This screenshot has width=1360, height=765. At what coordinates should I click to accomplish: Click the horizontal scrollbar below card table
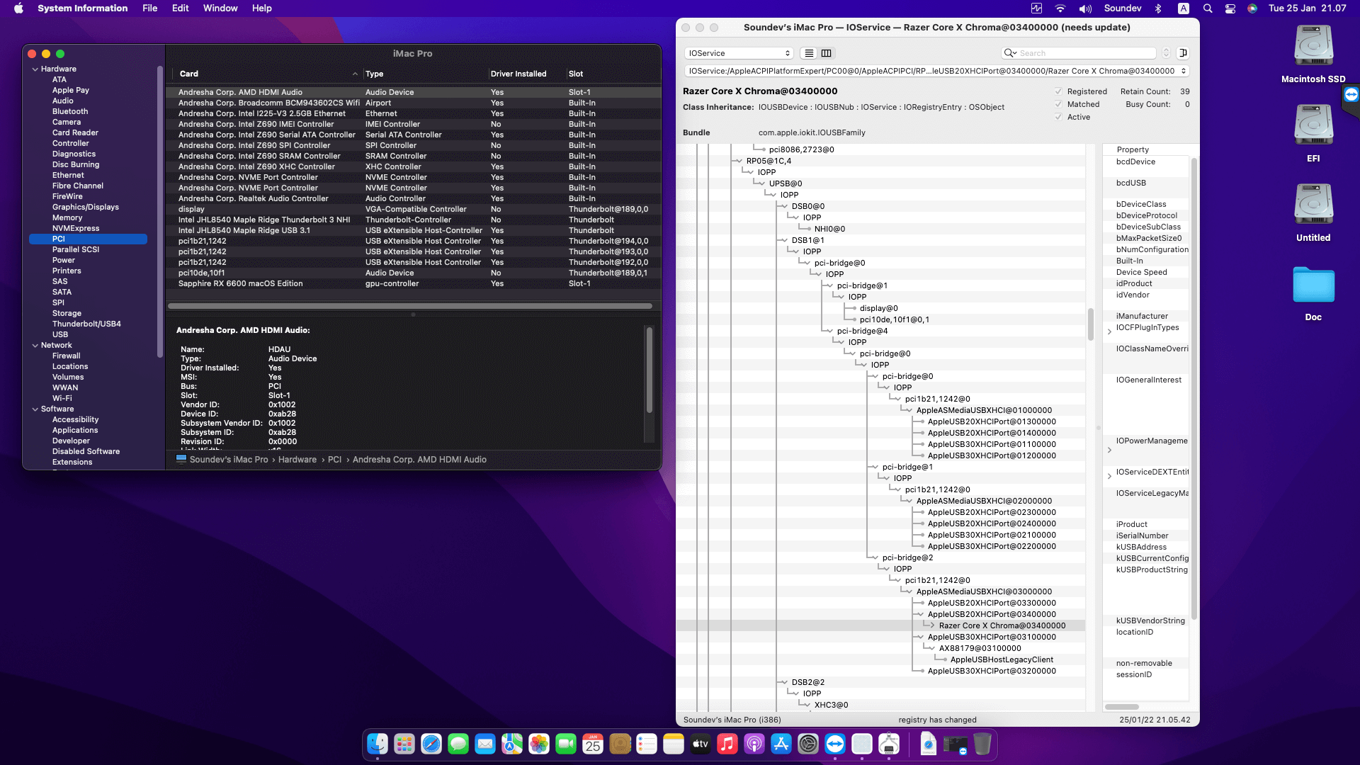411,306
